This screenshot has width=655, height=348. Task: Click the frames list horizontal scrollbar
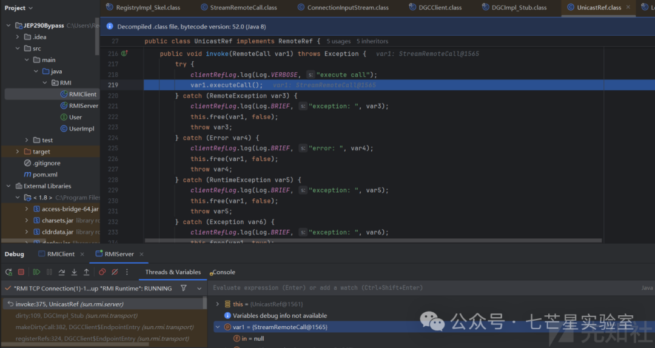click(x=75, y=345)
